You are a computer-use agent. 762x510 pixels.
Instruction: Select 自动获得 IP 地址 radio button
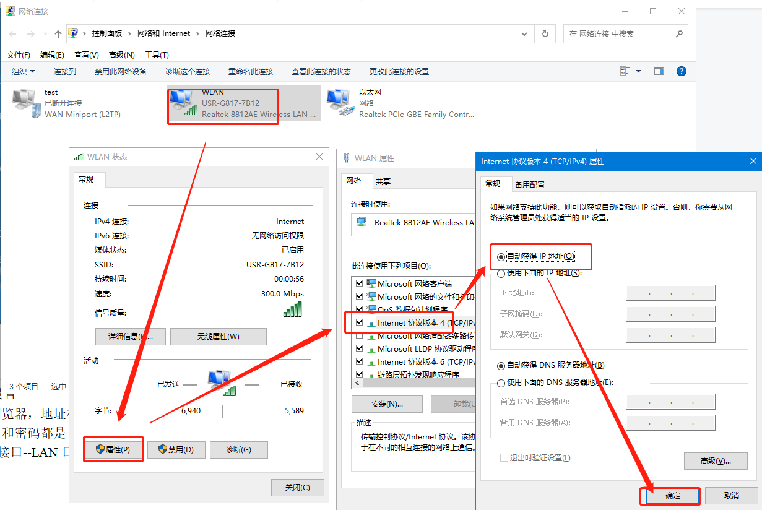point(501,257)
